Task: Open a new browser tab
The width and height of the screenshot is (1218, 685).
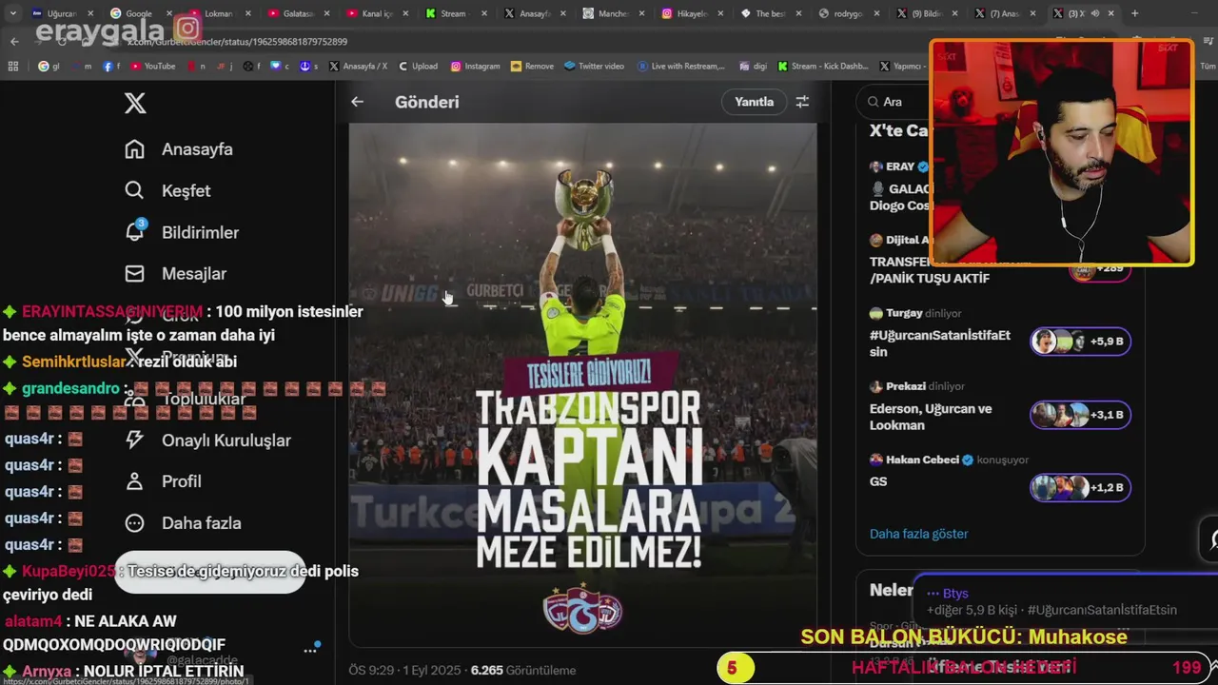Action: point(1134,13)
